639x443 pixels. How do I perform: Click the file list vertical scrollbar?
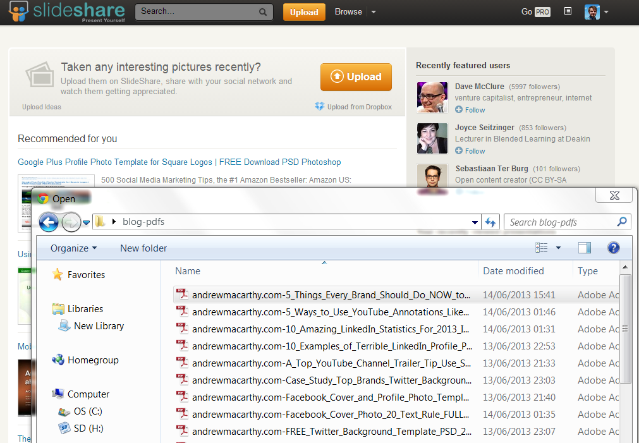point(626,329)
